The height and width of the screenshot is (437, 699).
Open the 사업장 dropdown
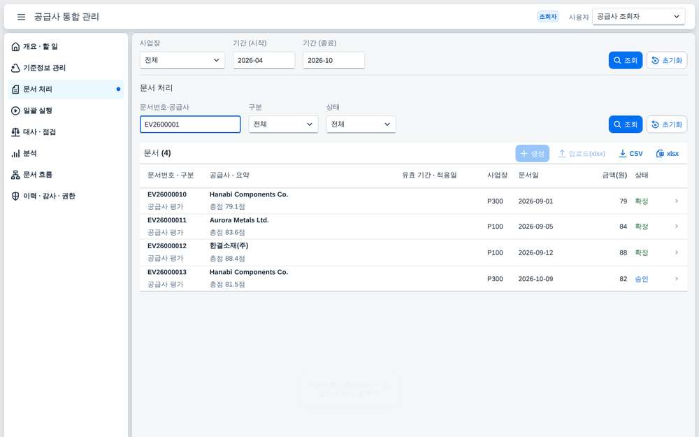coord(182,60)
